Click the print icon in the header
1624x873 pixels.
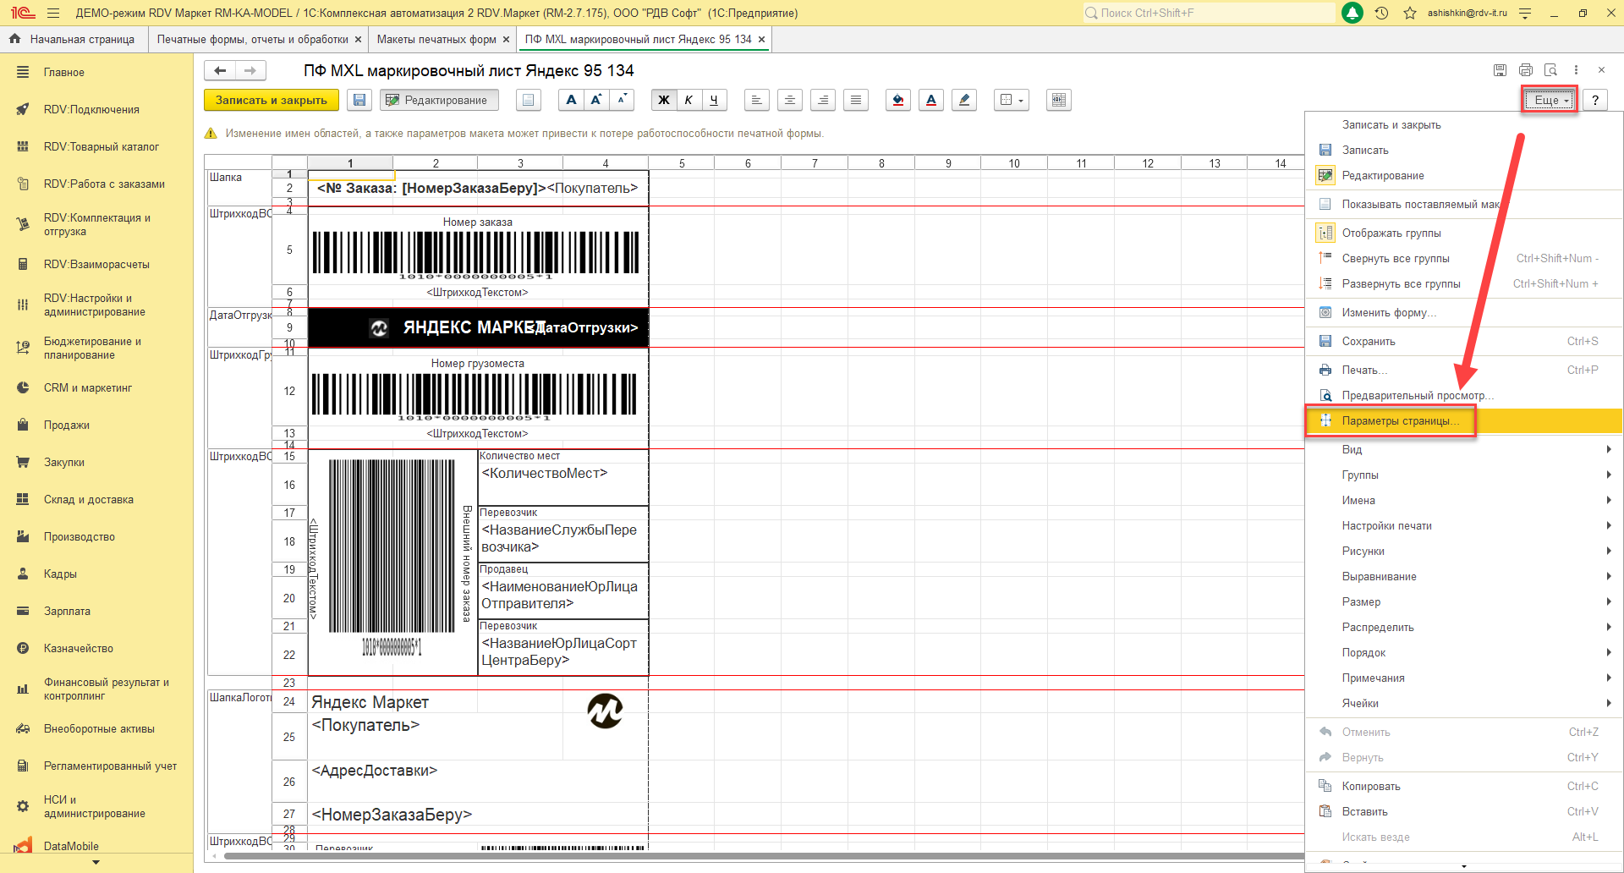pos(1526,70)
